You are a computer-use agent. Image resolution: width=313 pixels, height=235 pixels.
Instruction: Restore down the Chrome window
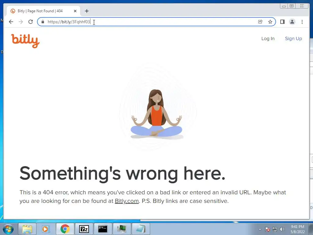(292, 6)
